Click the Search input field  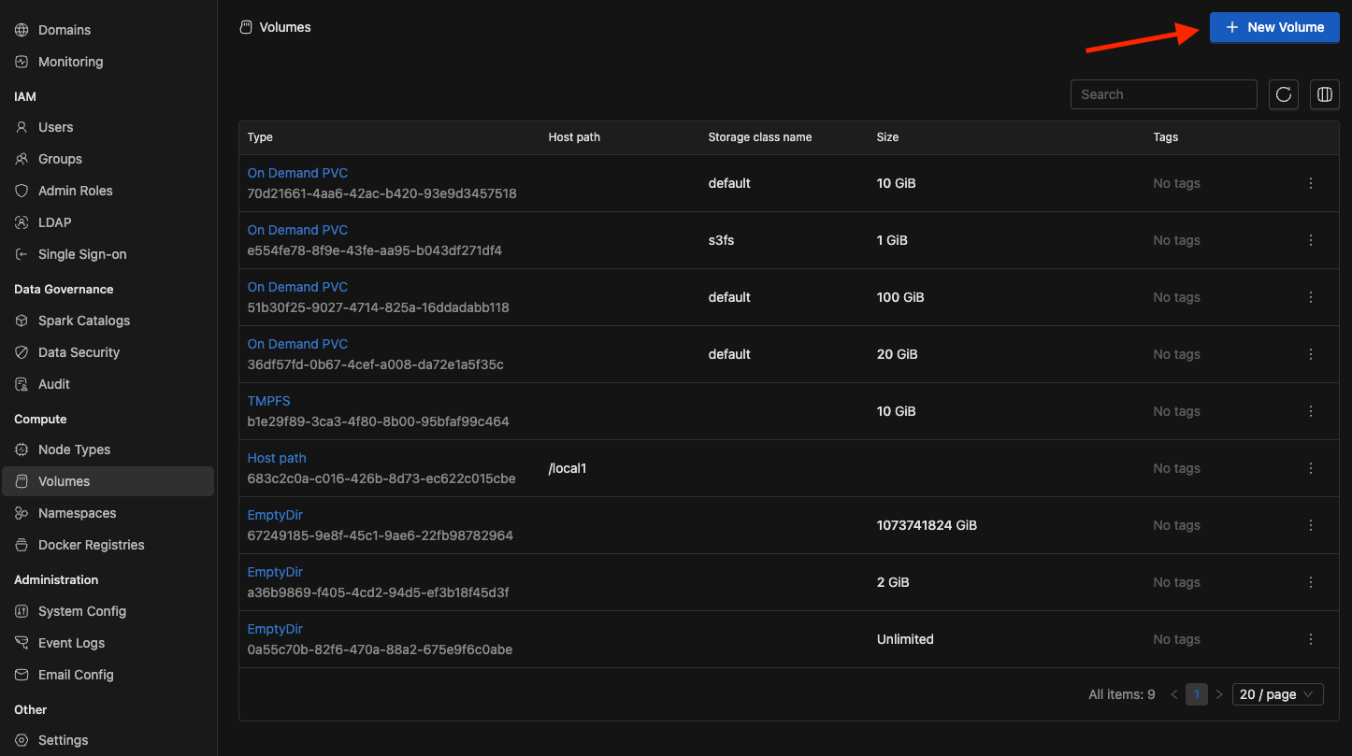pyautogui.click(x=1163, y=94)
